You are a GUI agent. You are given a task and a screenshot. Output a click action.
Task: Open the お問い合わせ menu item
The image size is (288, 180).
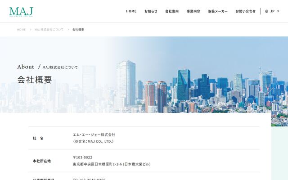tap(246, 11)
